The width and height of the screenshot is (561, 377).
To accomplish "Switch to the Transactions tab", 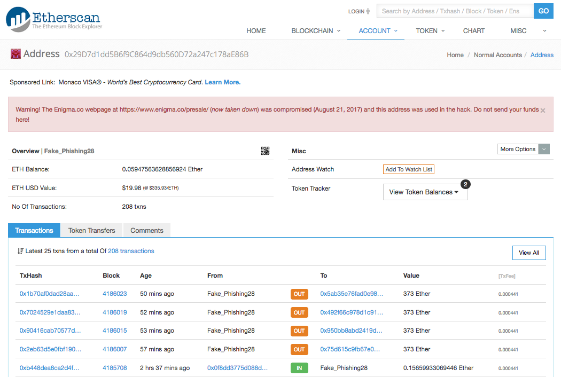I will tap(34, 230).
